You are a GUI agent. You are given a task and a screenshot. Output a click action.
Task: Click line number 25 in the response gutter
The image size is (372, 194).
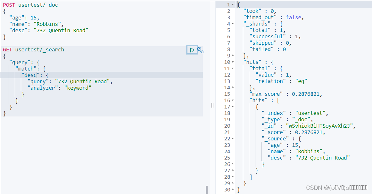click(x=227, y=158)
